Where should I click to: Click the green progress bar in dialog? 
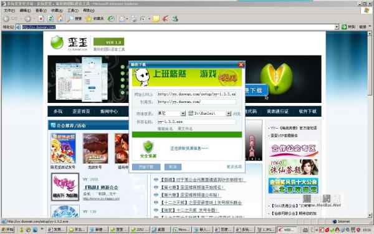[187, 134]
